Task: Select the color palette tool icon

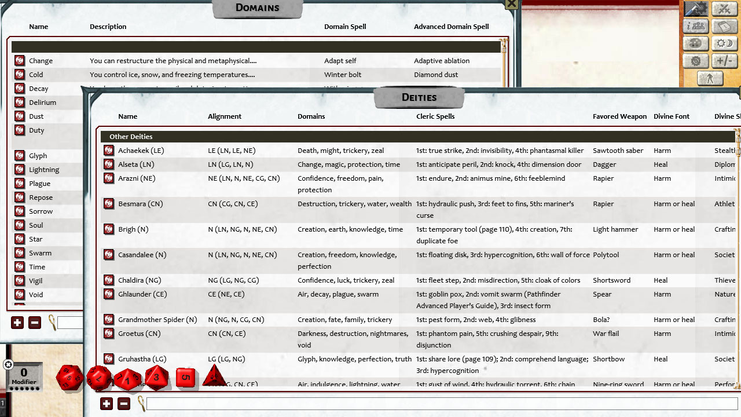Action: [695, 43]
